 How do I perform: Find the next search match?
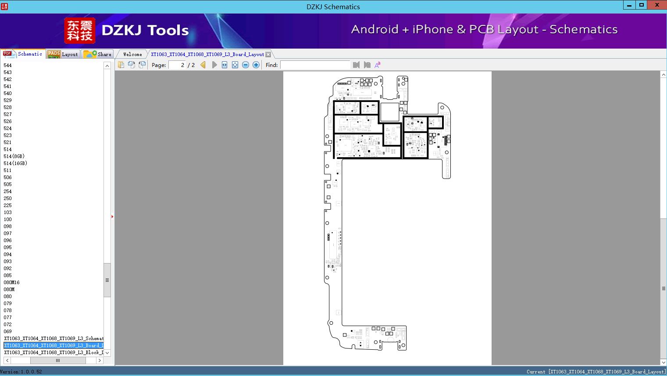tap(367, 65)
